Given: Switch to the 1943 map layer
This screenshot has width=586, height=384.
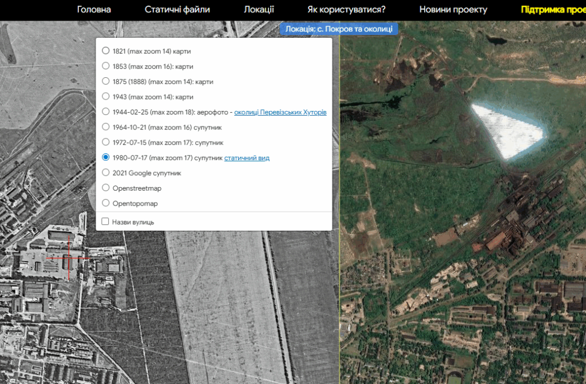Looking at the screenshot, I should 105,96.
